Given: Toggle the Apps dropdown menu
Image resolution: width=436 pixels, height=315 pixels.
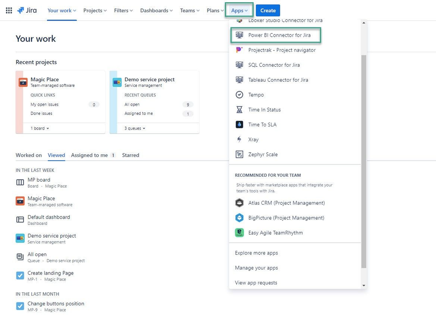Looking at the screenshot, I should point(239,10).
